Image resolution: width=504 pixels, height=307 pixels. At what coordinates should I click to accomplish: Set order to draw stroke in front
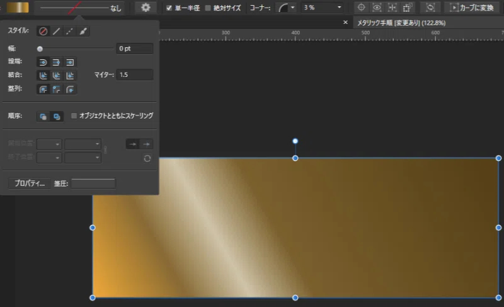click(x=57, y=117)
